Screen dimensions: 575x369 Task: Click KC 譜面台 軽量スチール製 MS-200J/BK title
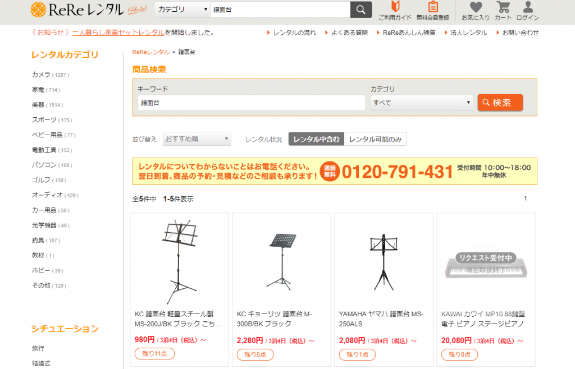(178, 319)
